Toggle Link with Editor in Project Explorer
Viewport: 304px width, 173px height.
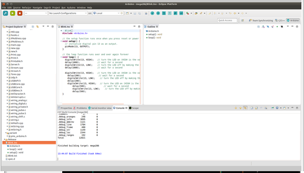[37, 27]
